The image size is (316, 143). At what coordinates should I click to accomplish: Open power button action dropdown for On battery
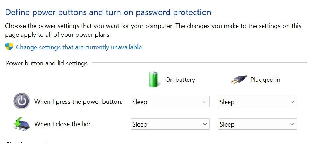tap(170, 102)
